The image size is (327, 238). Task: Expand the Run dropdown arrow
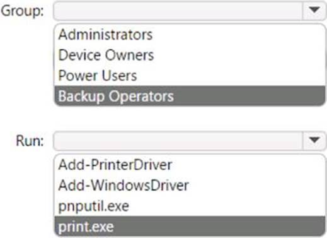click(x=314, y=140)
